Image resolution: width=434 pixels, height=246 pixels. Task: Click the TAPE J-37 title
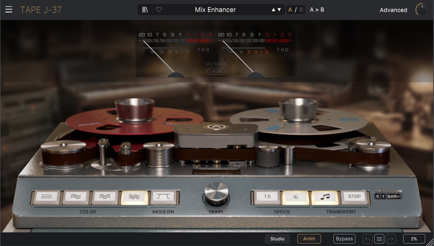[x=41, y=10]
